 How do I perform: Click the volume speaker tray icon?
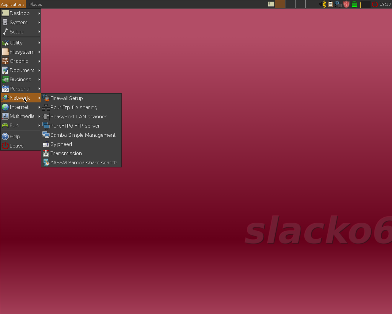tap(322, 4)
